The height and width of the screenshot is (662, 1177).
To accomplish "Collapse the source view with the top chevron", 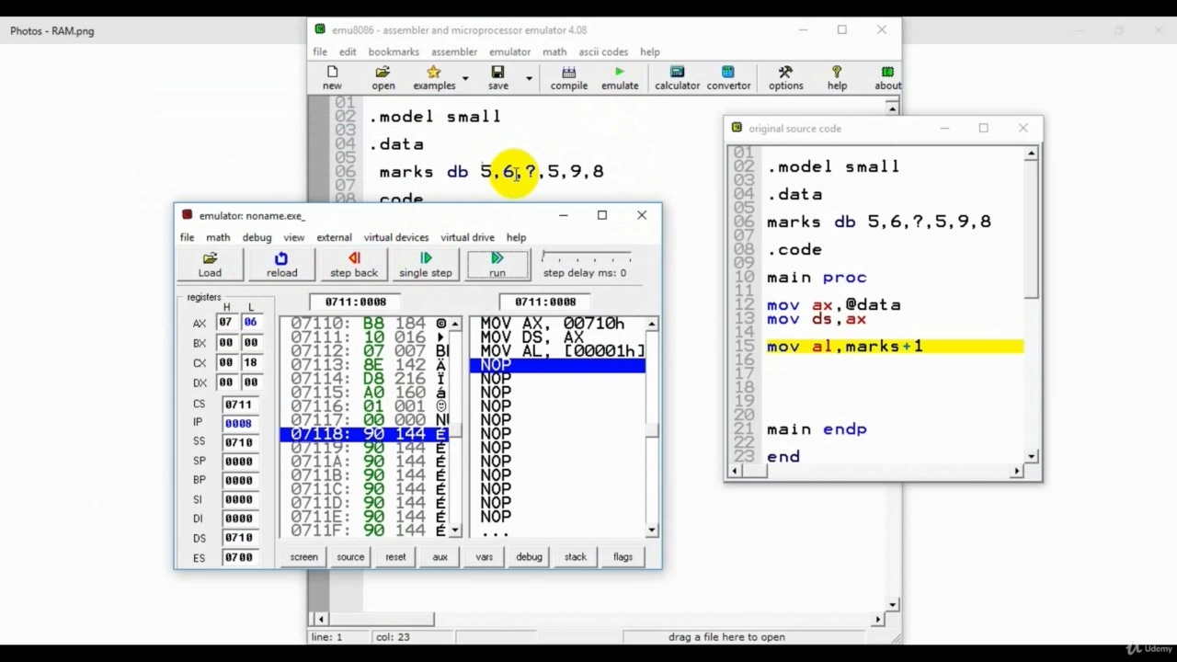I will (x=891, y=108).
